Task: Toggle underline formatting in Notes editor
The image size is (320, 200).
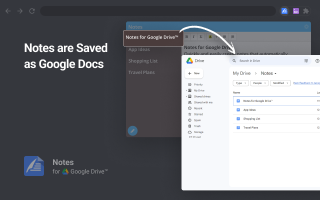Action: tap(201, 36)
